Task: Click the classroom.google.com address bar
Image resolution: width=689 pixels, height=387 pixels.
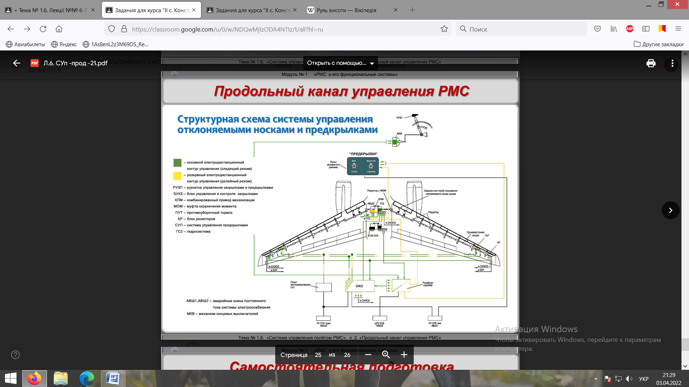Action: point(278,29)
